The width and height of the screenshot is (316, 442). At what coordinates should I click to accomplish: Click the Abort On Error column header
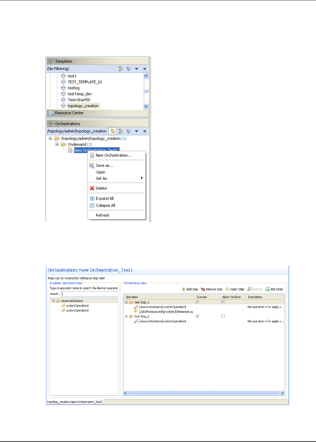[x=233, y=297]
